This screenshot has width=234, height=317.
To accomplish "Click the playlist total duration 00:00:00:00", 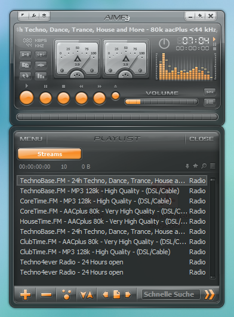I will [35, 167].
